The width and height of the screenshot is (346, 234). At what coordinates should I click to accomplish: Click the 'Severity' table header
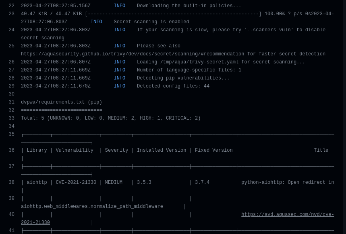click(116, 150)
